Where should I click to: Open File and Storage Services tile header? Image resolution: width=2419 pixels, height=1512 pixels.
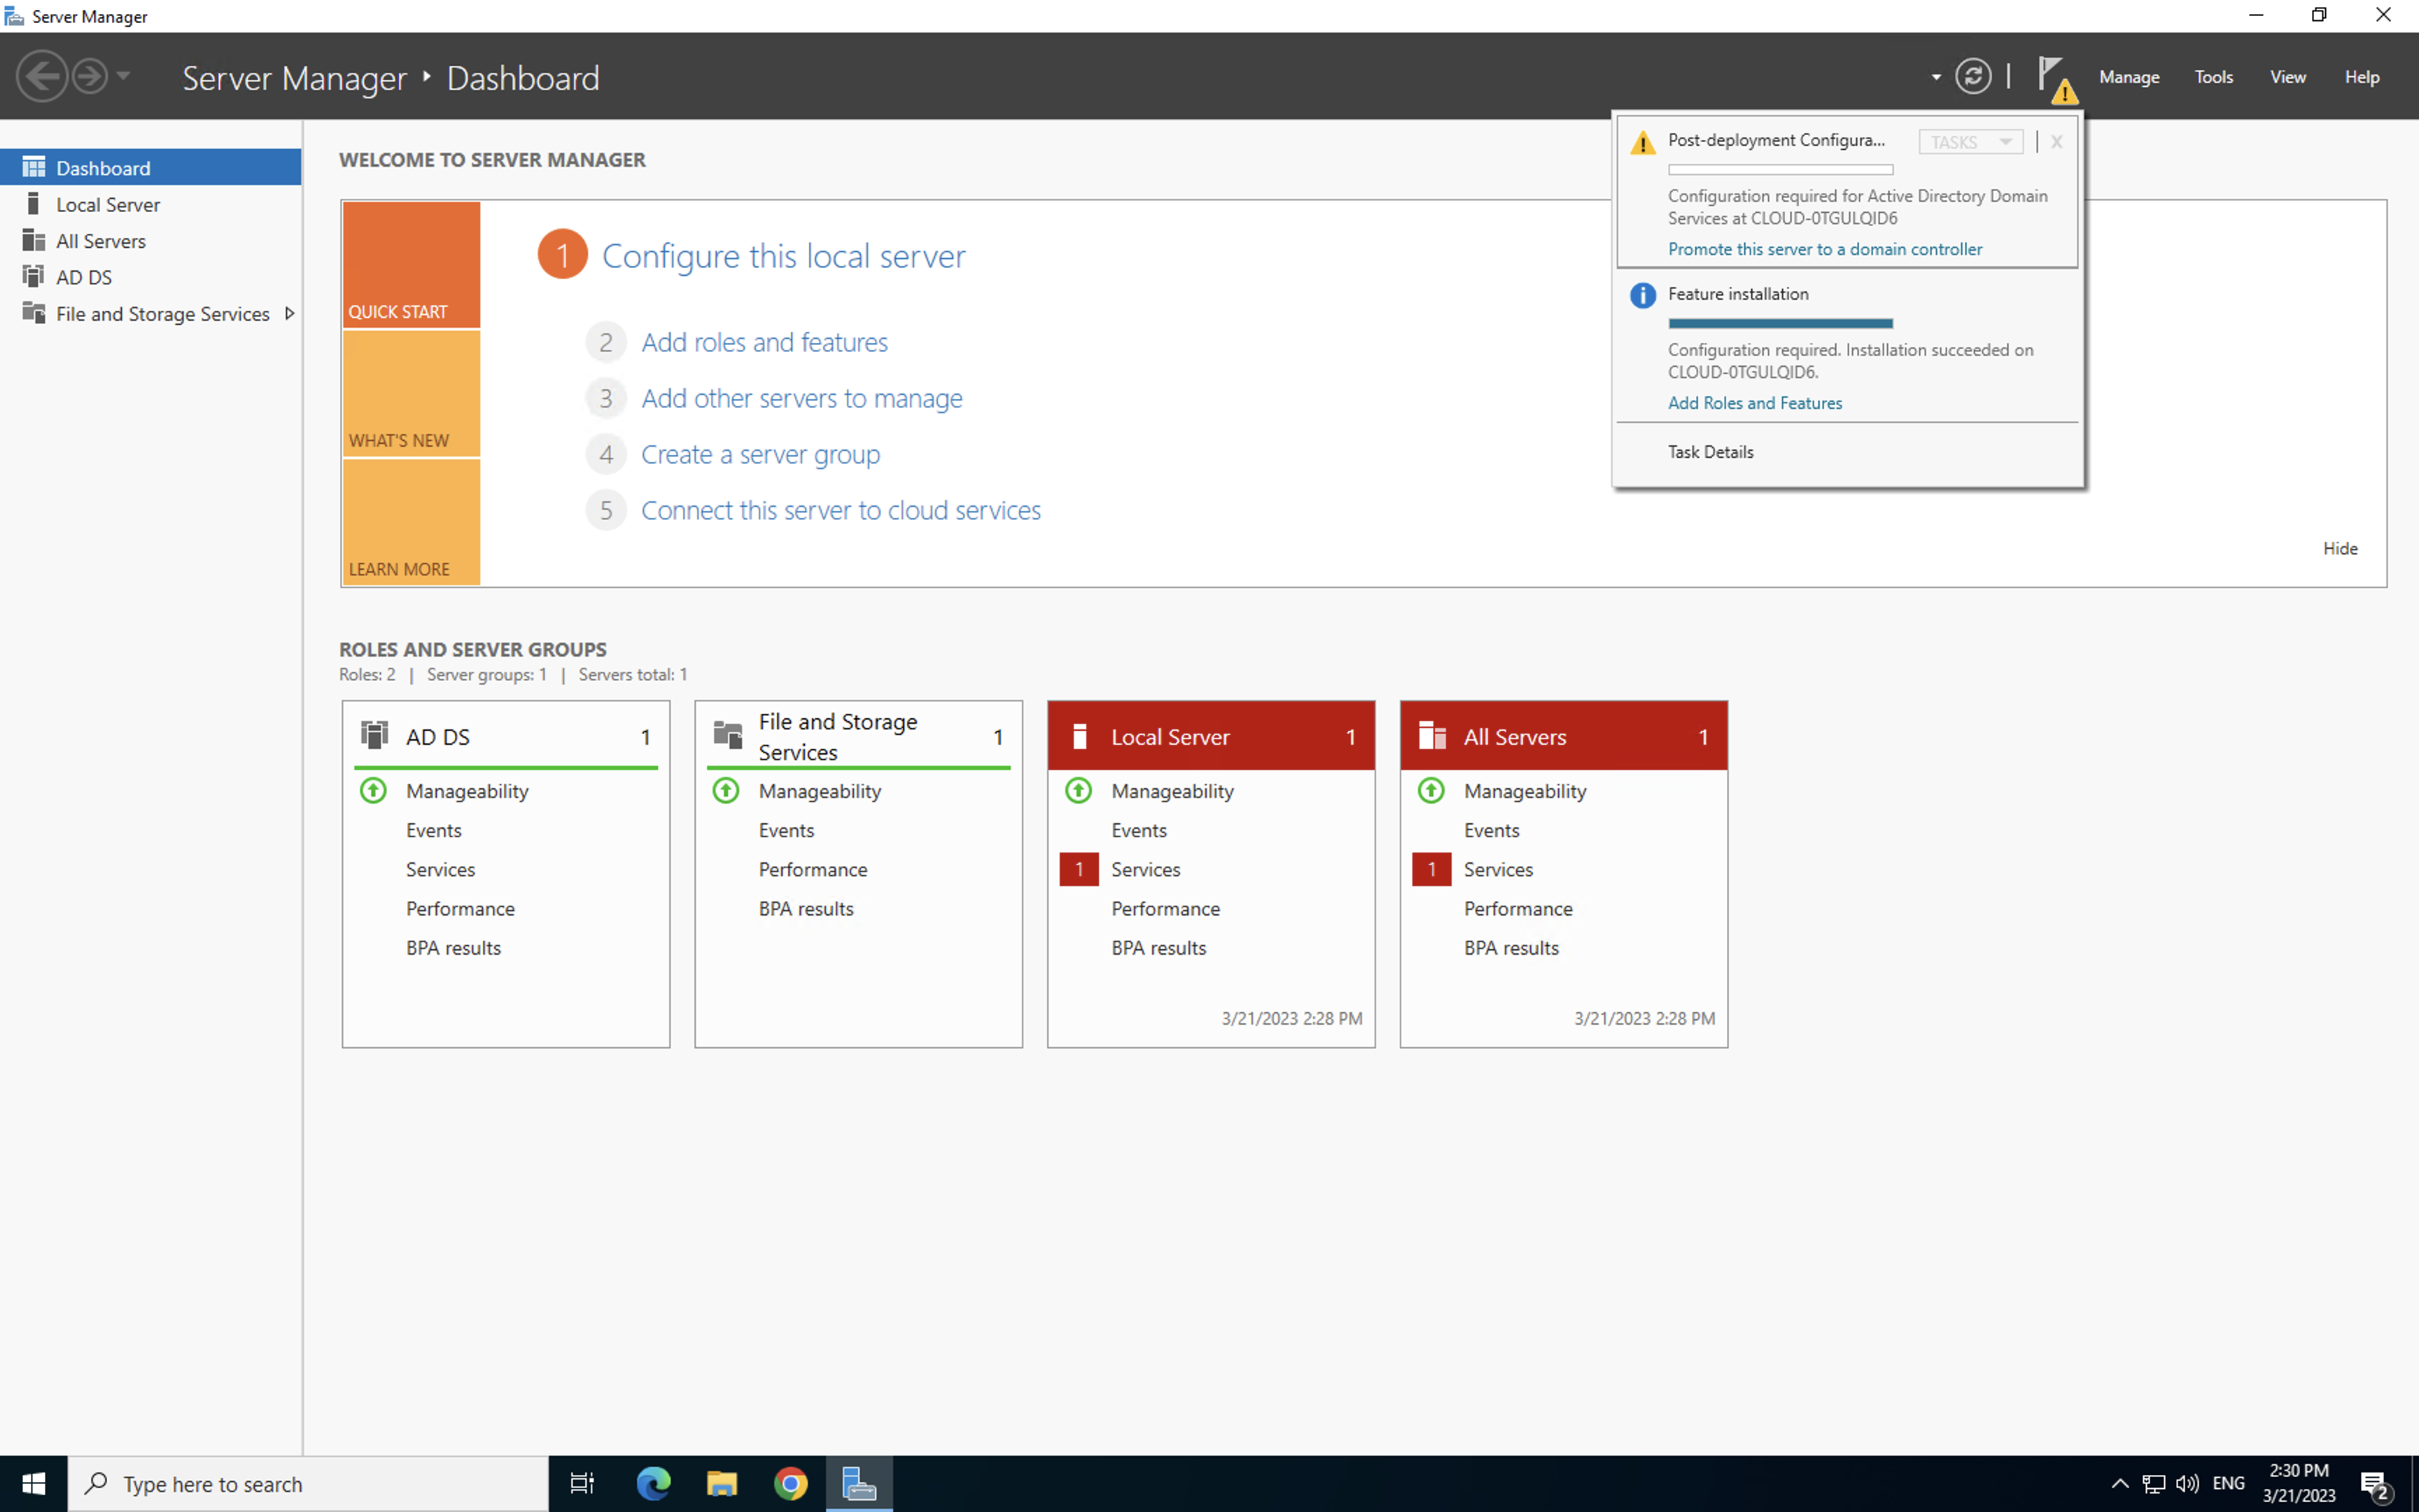point(859,736)
